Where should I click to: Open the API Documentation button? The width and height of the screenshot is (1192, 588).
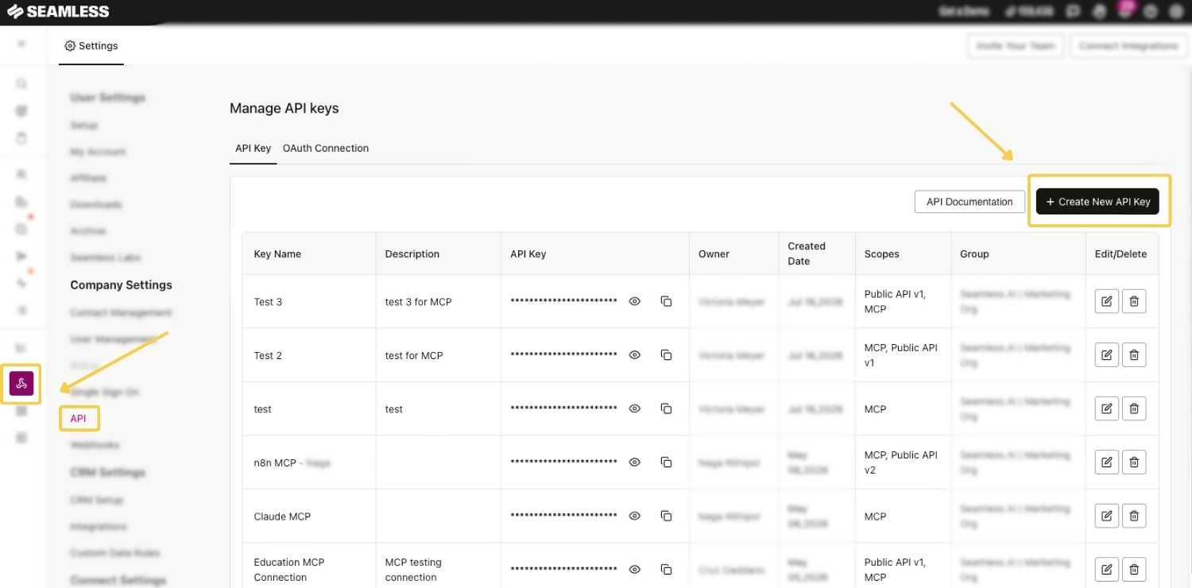[969, 202]
